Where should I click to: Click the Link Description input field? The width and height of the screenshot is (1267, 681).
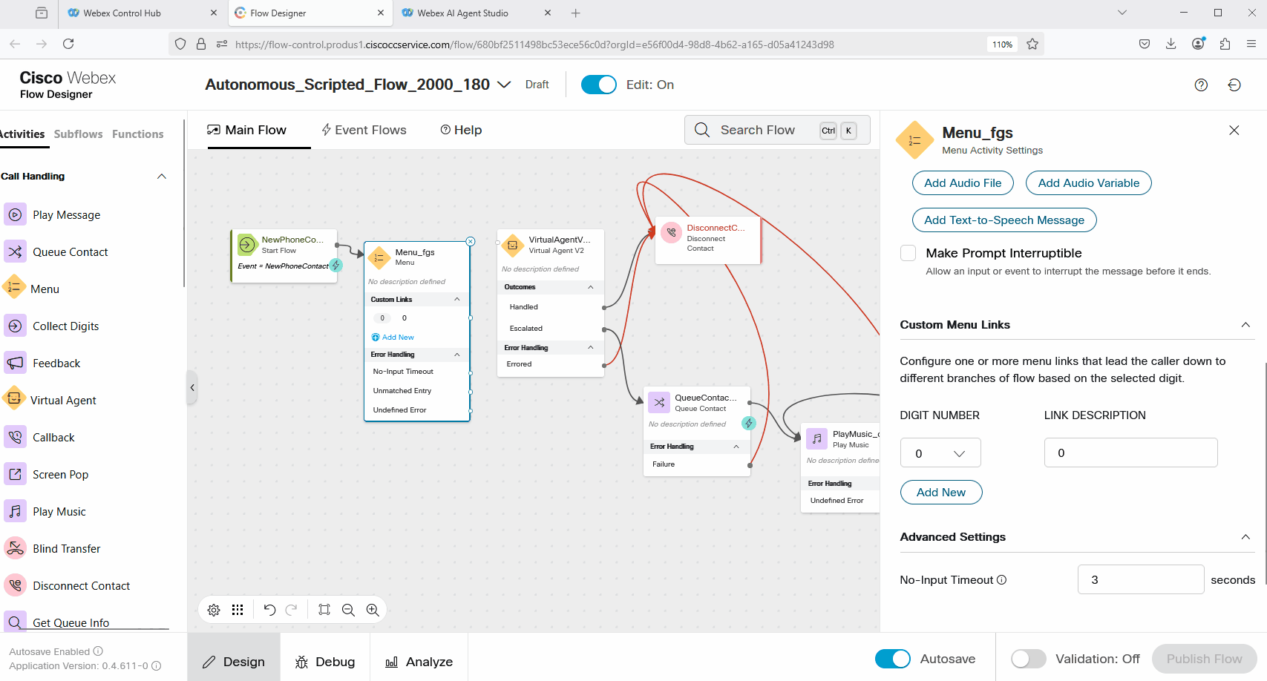tap(1130, 453)
